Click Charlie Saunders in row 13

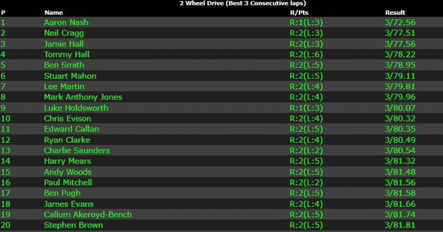[x=77, y=151]
